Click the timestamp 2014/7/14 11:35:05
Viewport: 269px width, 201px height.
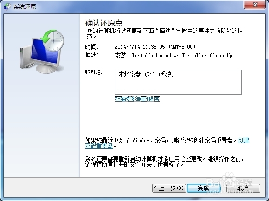click(x=140, y=47)
